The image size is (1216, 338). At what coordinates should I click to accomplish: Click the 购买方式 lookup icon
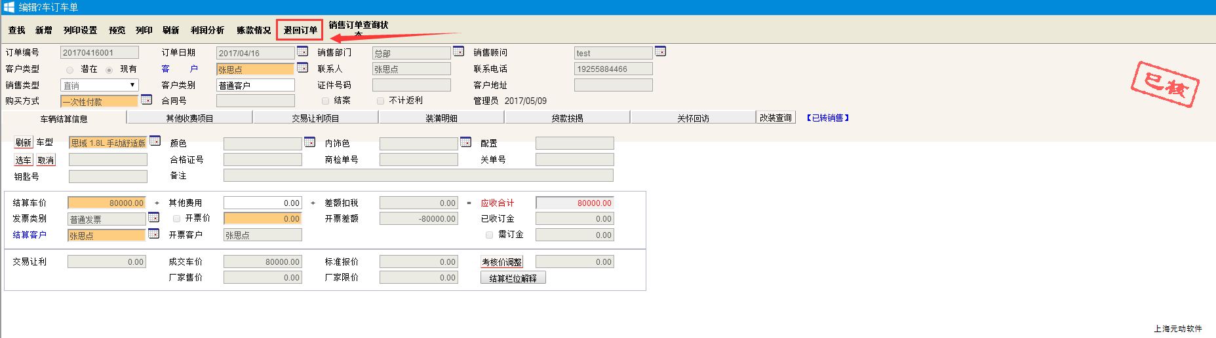click(146, 100)
